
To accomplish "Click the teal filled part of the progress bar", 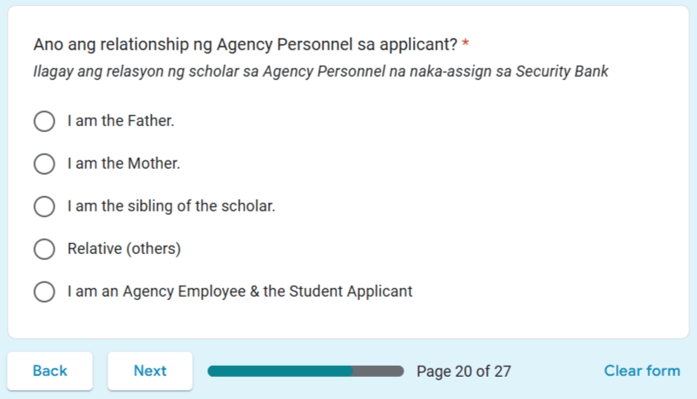I will [x=280, y=371].
